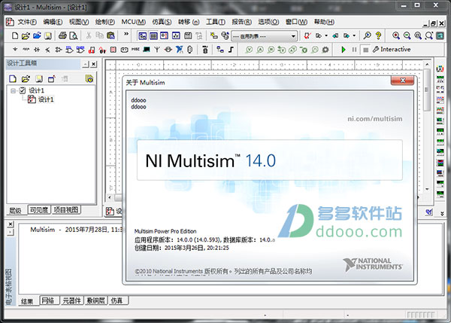Close the Design Toolbox panel
Viewport: 451px width, 323px height.
(94, 64)
